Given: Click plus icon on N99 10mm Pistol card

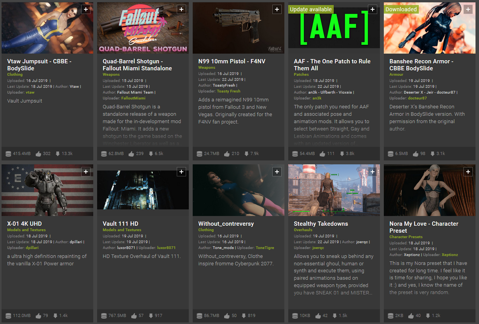Looking at the screenshot, I should click(277, 9).
